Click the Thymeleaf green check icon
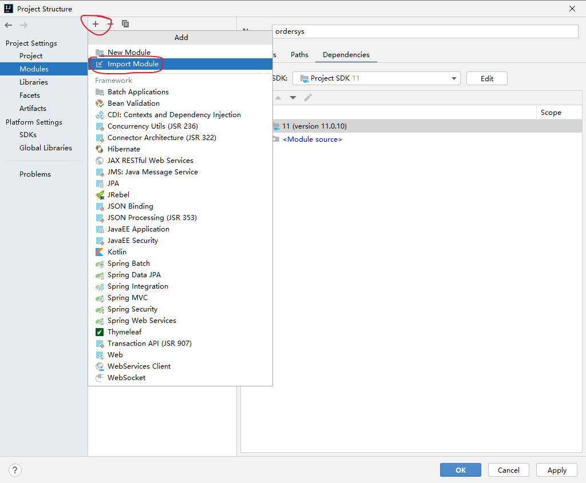Image resolution: width=586 pixels, height=483 pixels. coord(100,332)
